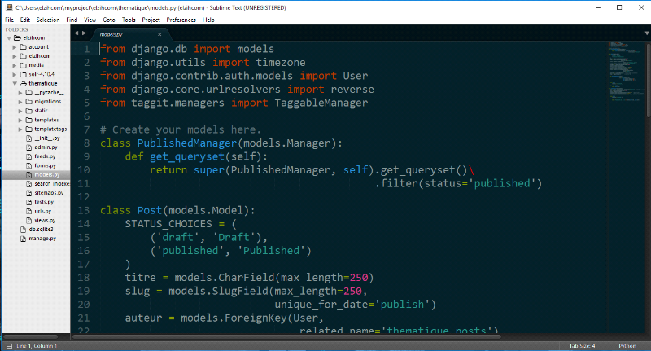This screenshot has height=351, width=651.
Task: Select the db.sqlite3 file icon
Action: pos(22,230)
